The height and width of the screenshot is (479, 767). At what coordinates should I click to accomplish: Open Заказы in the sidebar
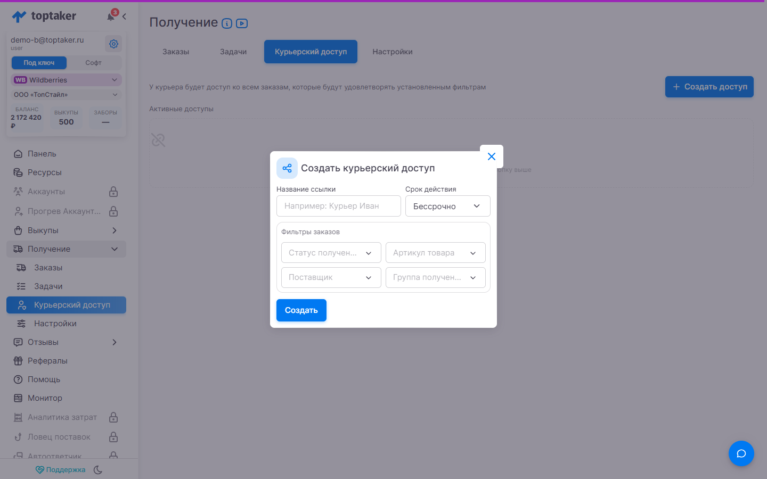click(x=66, y=268)
